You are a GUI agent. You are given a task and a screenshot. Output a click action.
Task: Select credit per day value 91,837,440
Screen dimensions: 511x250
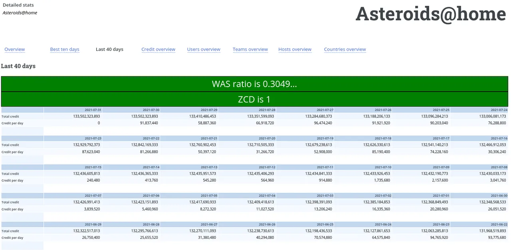[x=149, y=123]
